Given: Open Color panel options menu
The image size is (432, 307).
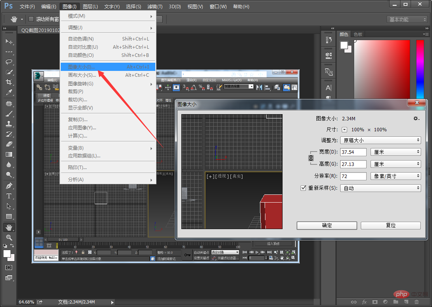Looking at the screenshot, I should click(426, 34).
